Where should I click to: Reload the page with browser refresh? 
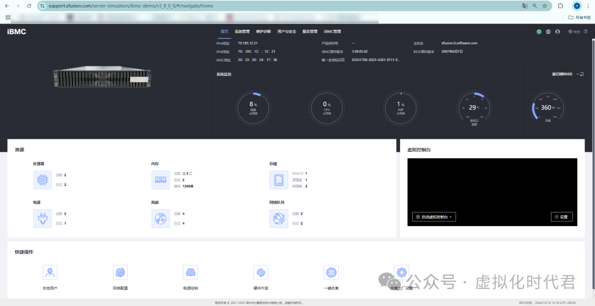tap(29, 6)
